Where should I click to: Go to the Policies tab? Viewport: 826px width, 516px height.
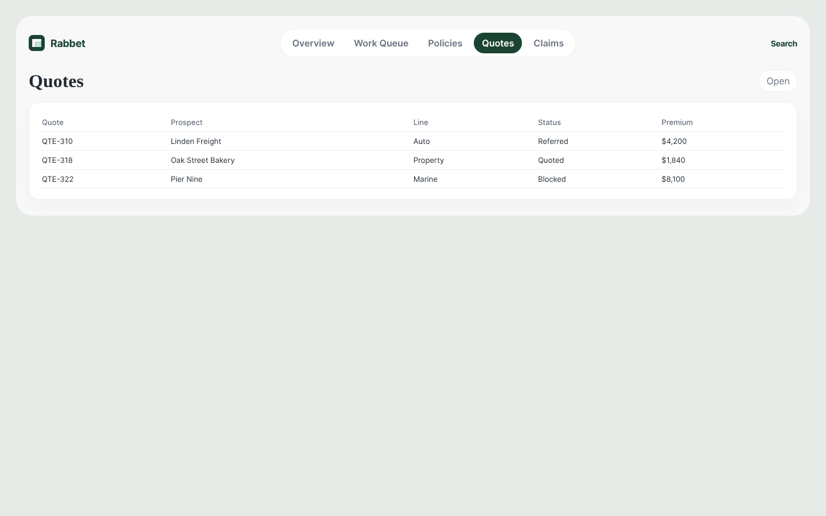(x=445, y=43)
